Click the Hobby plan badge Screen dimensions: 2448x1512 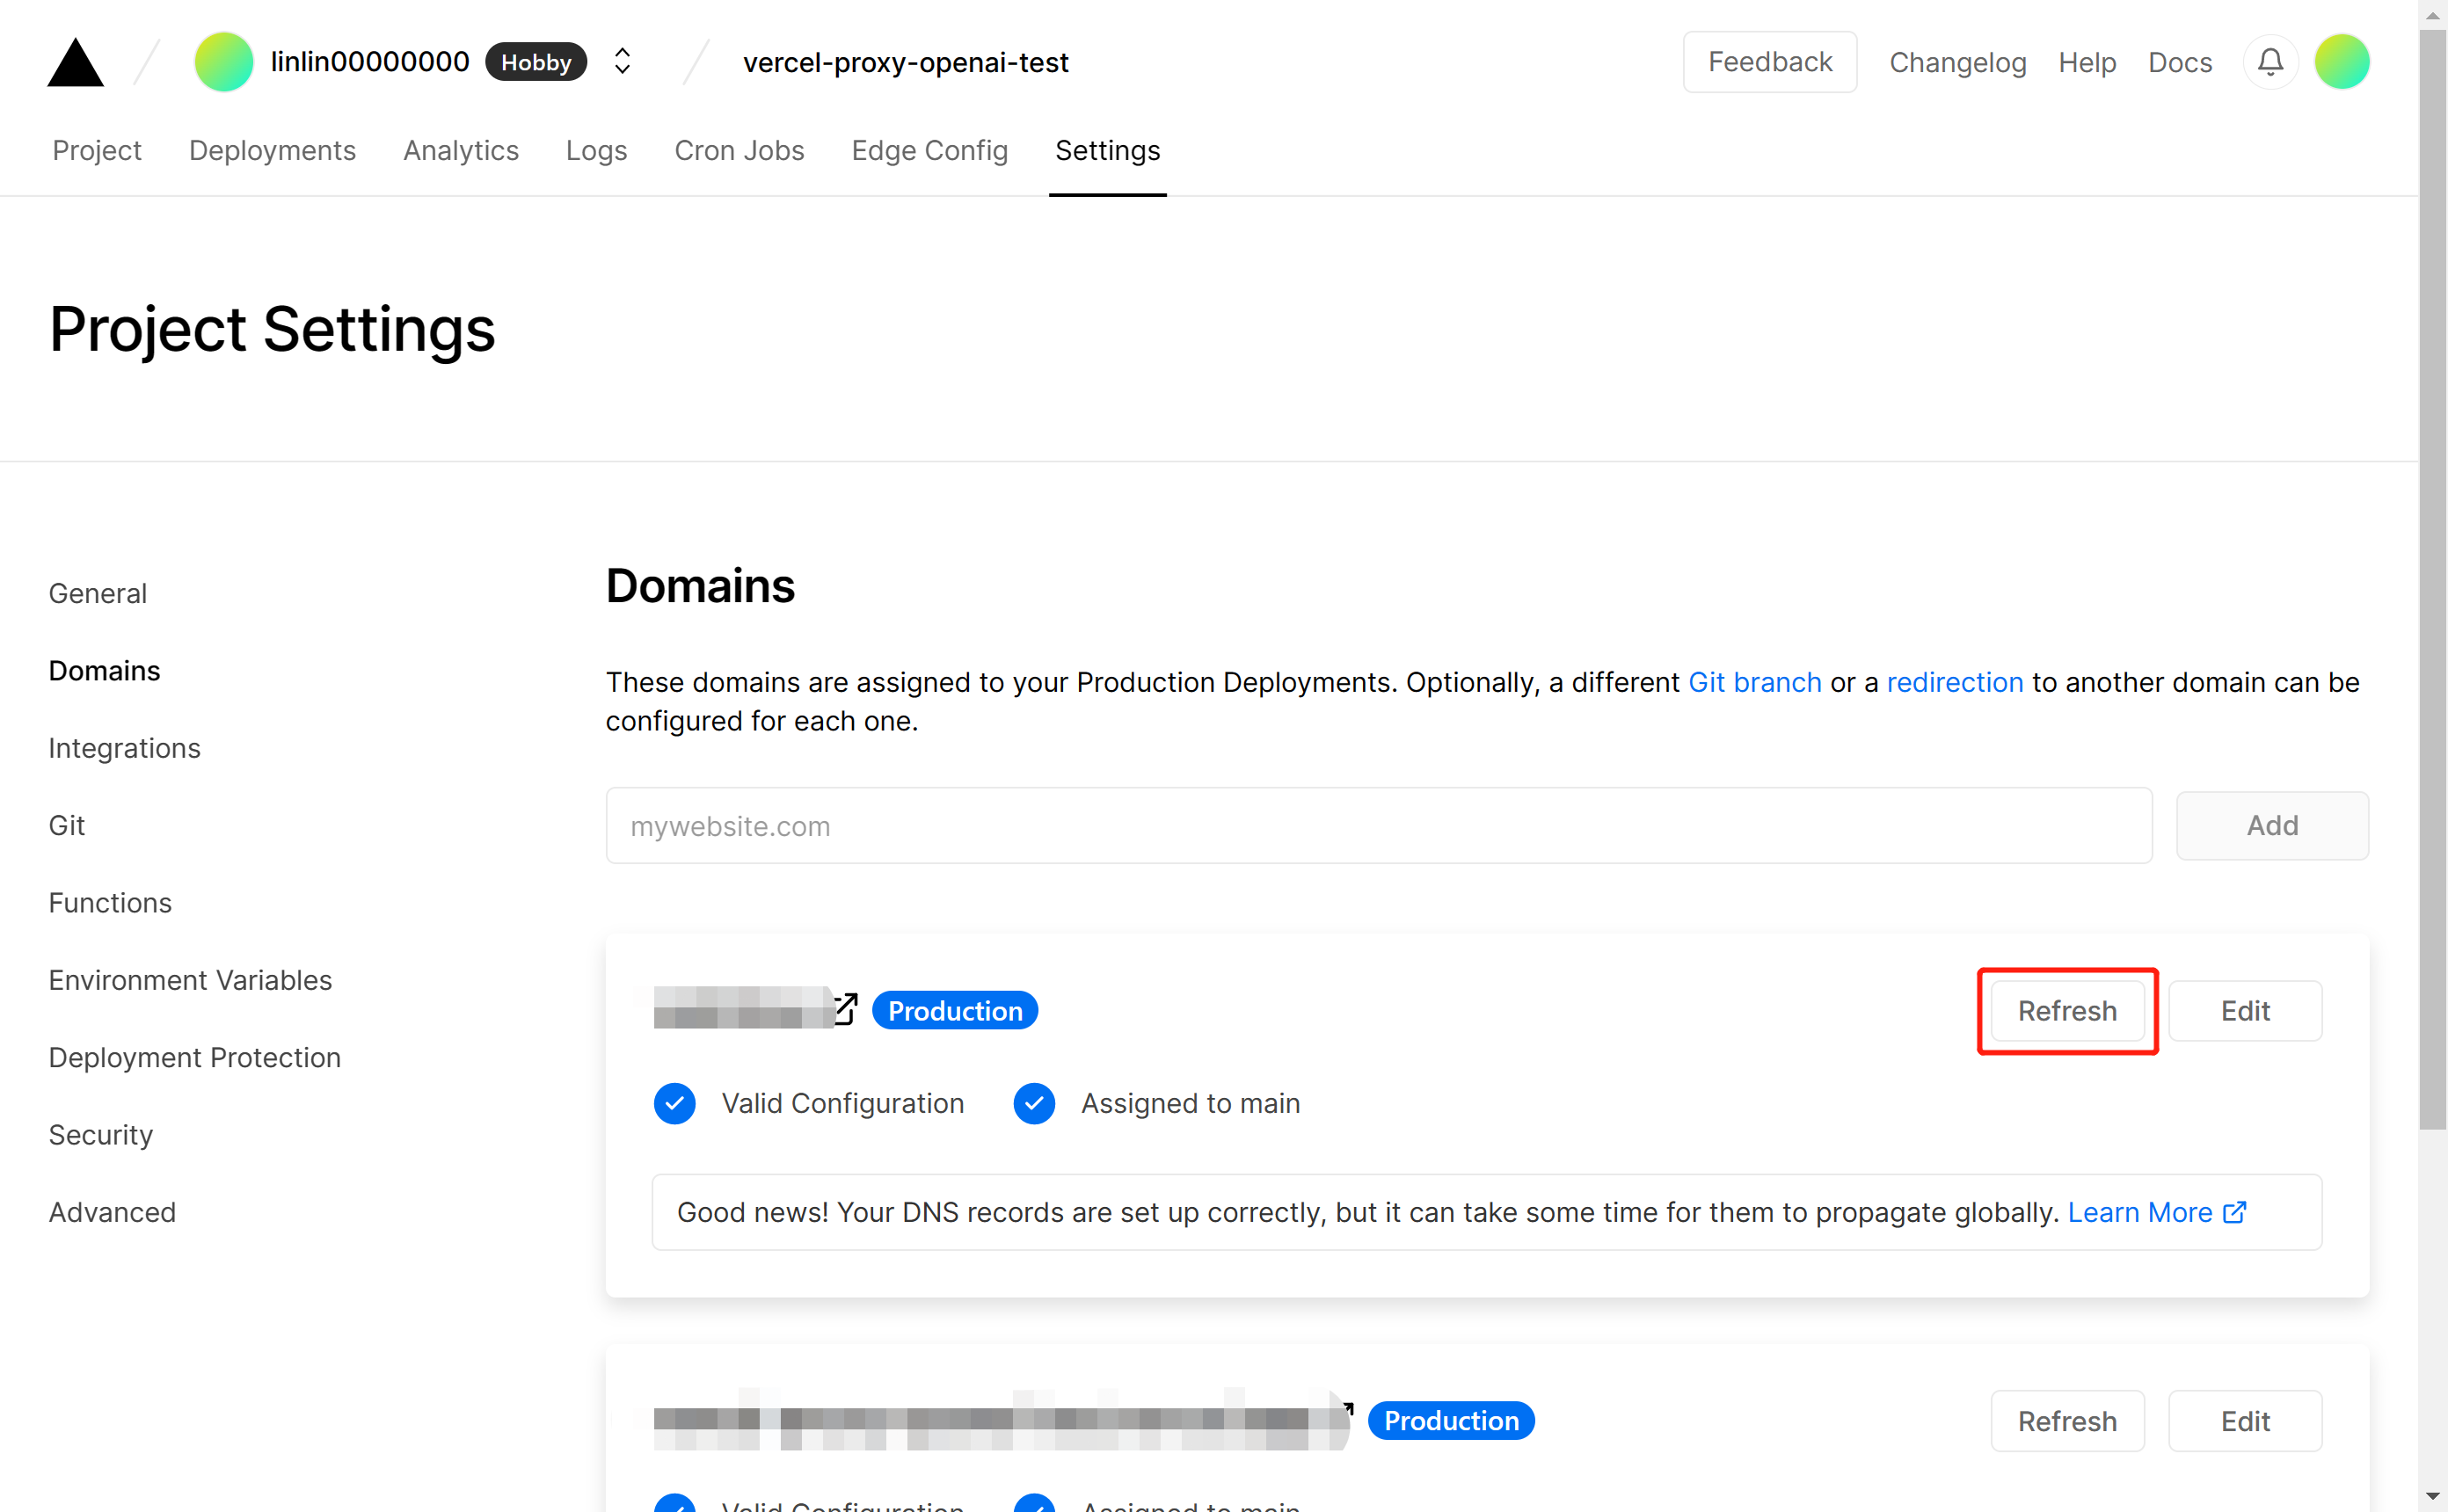pos(536,62)
